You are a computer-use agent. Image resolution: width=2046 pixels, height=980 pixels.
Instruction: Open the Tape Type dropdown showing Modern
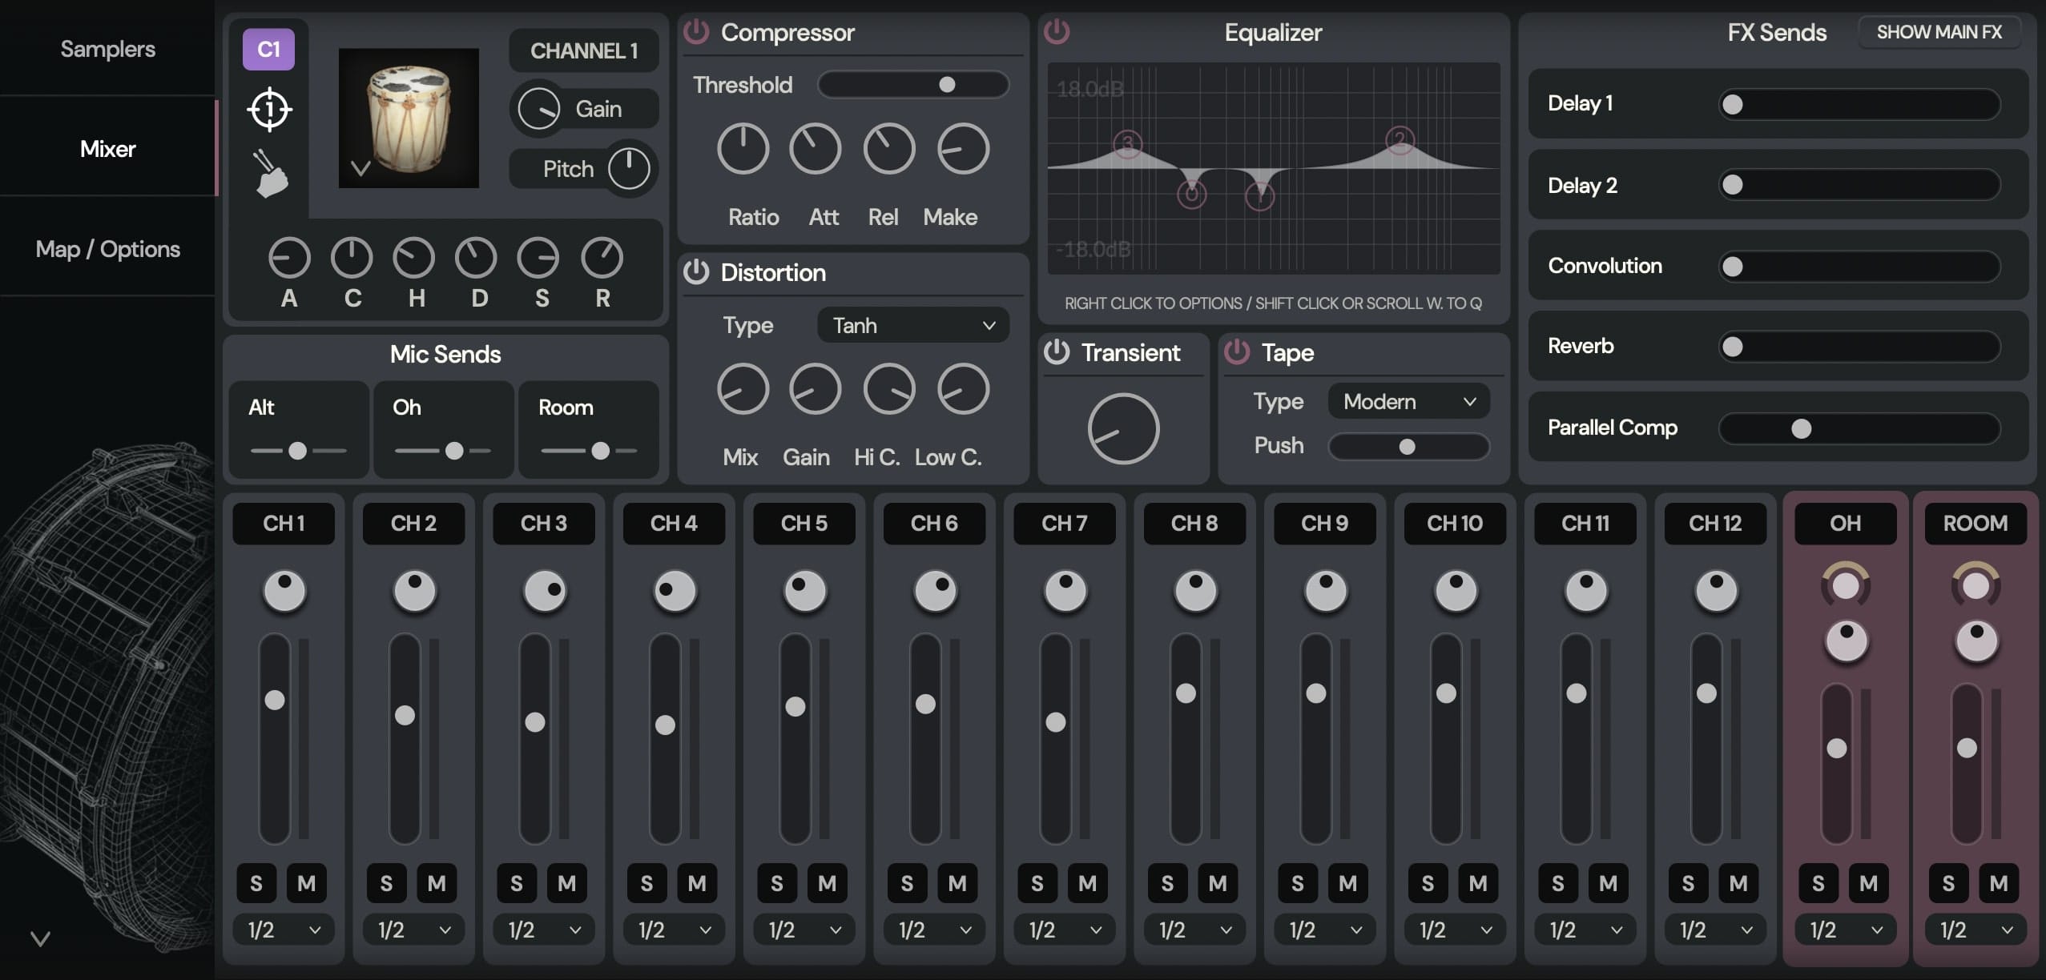click(1407, 401)
